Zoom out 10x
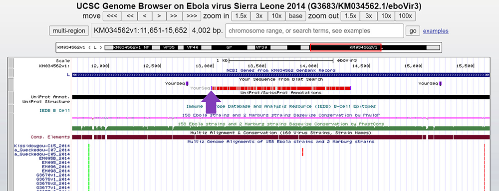Viewport: 499px width, 191px height. pos(386,16)
